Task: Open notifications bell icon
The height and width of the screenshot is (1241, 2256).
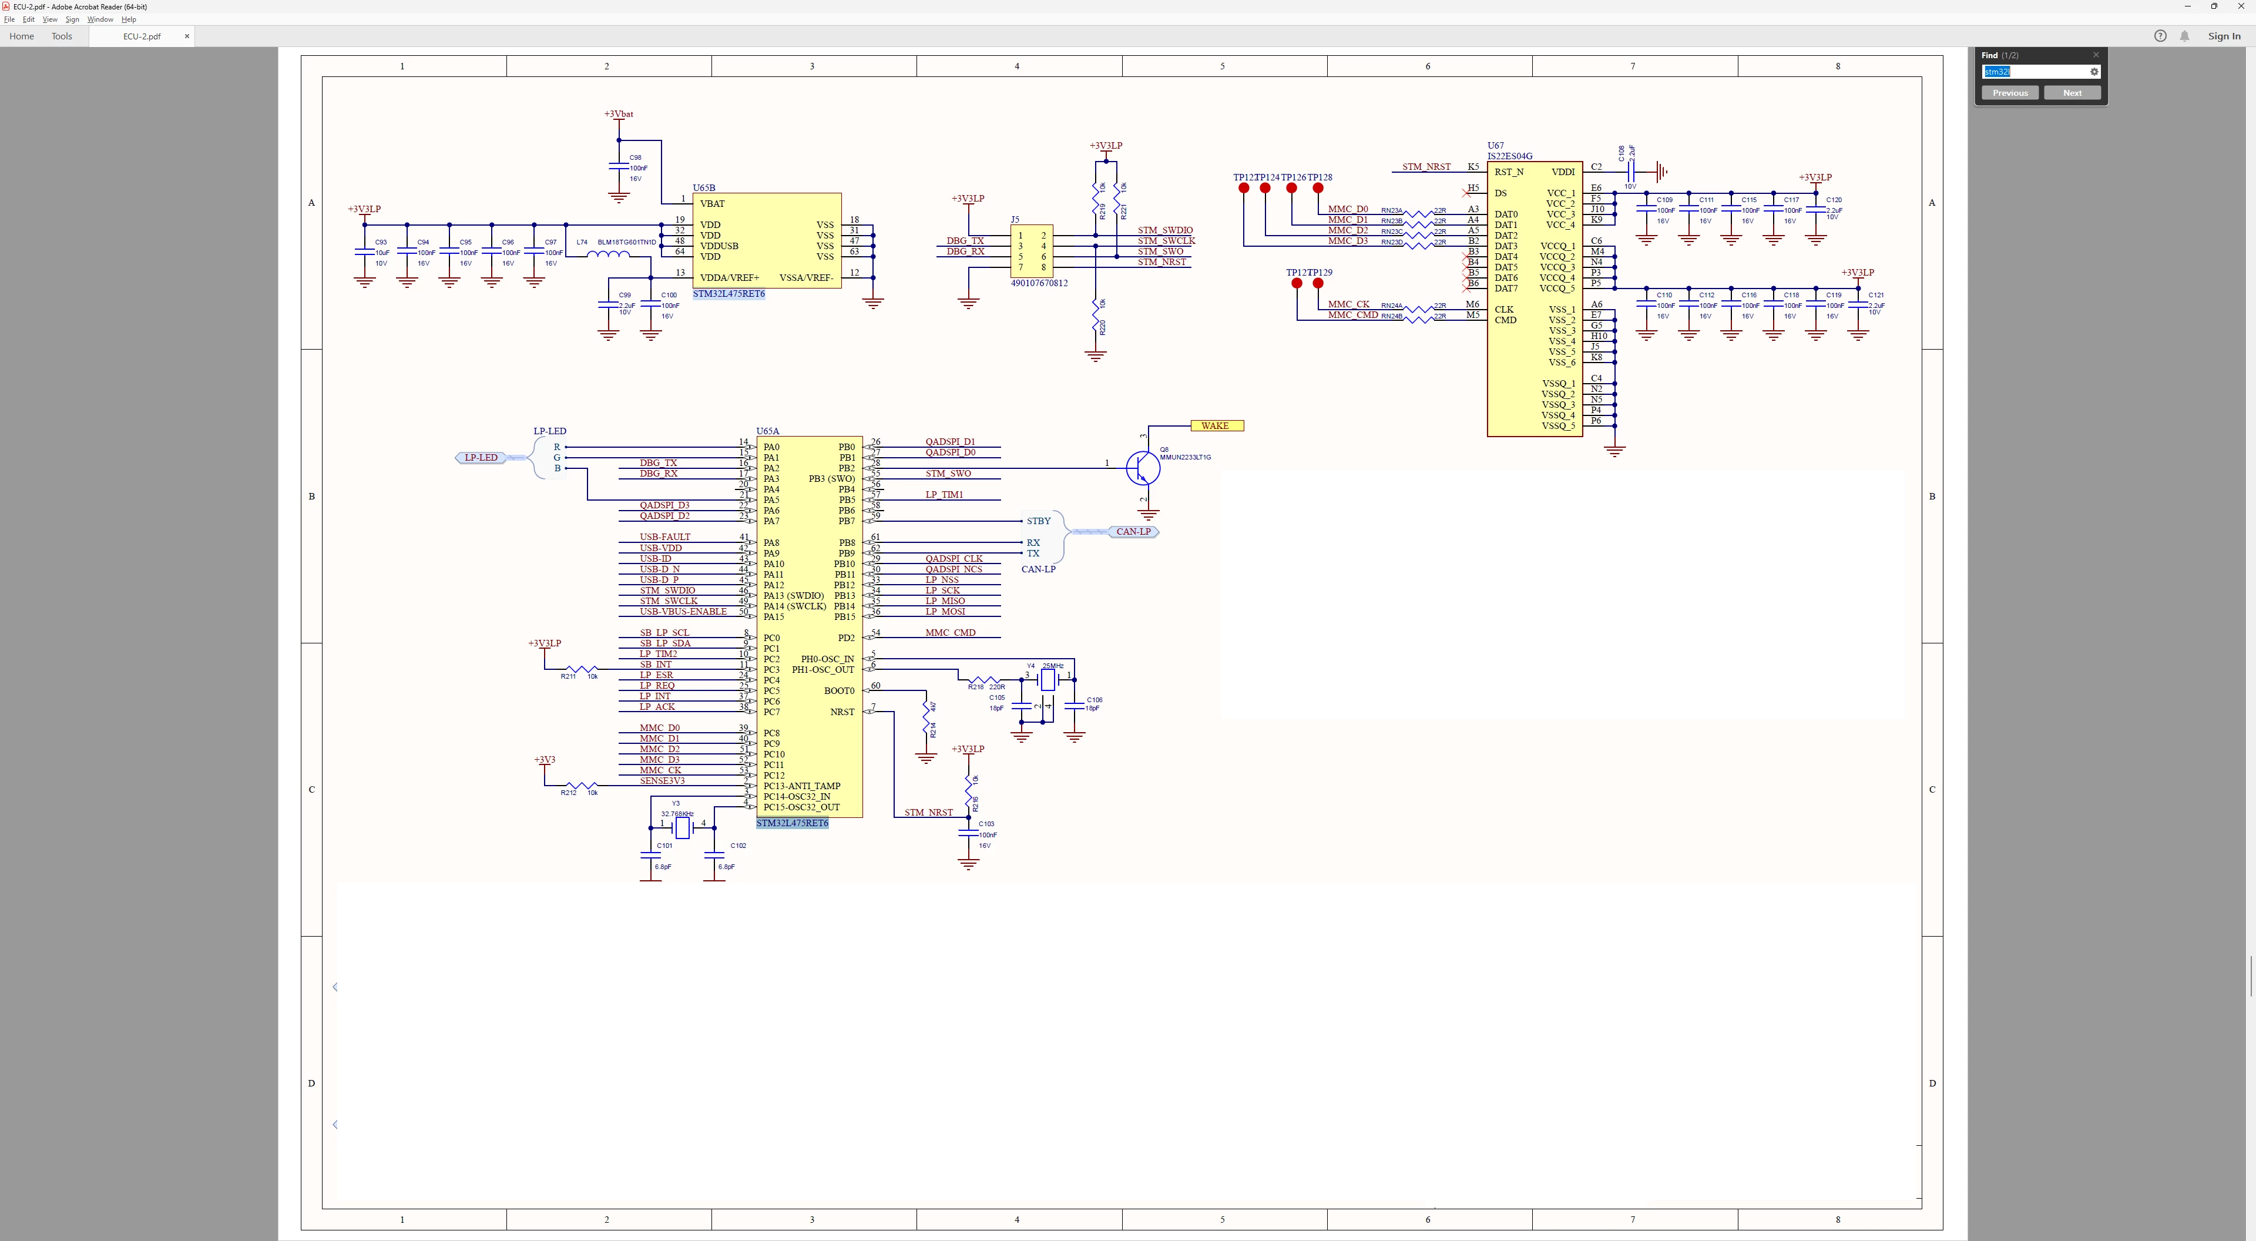Action: click(x=2185, y=36)
